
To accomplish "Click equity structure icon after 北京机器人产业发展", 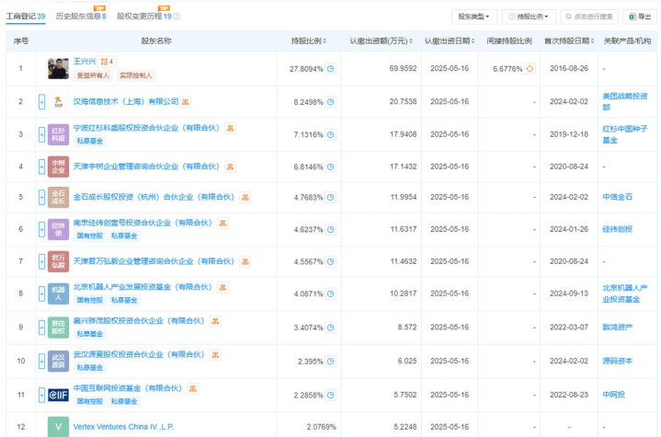I will (222, 287).
